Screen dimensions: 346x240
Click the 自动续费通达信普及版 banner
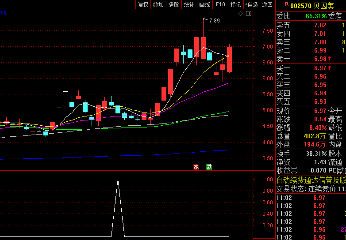[x=311, y=180]
